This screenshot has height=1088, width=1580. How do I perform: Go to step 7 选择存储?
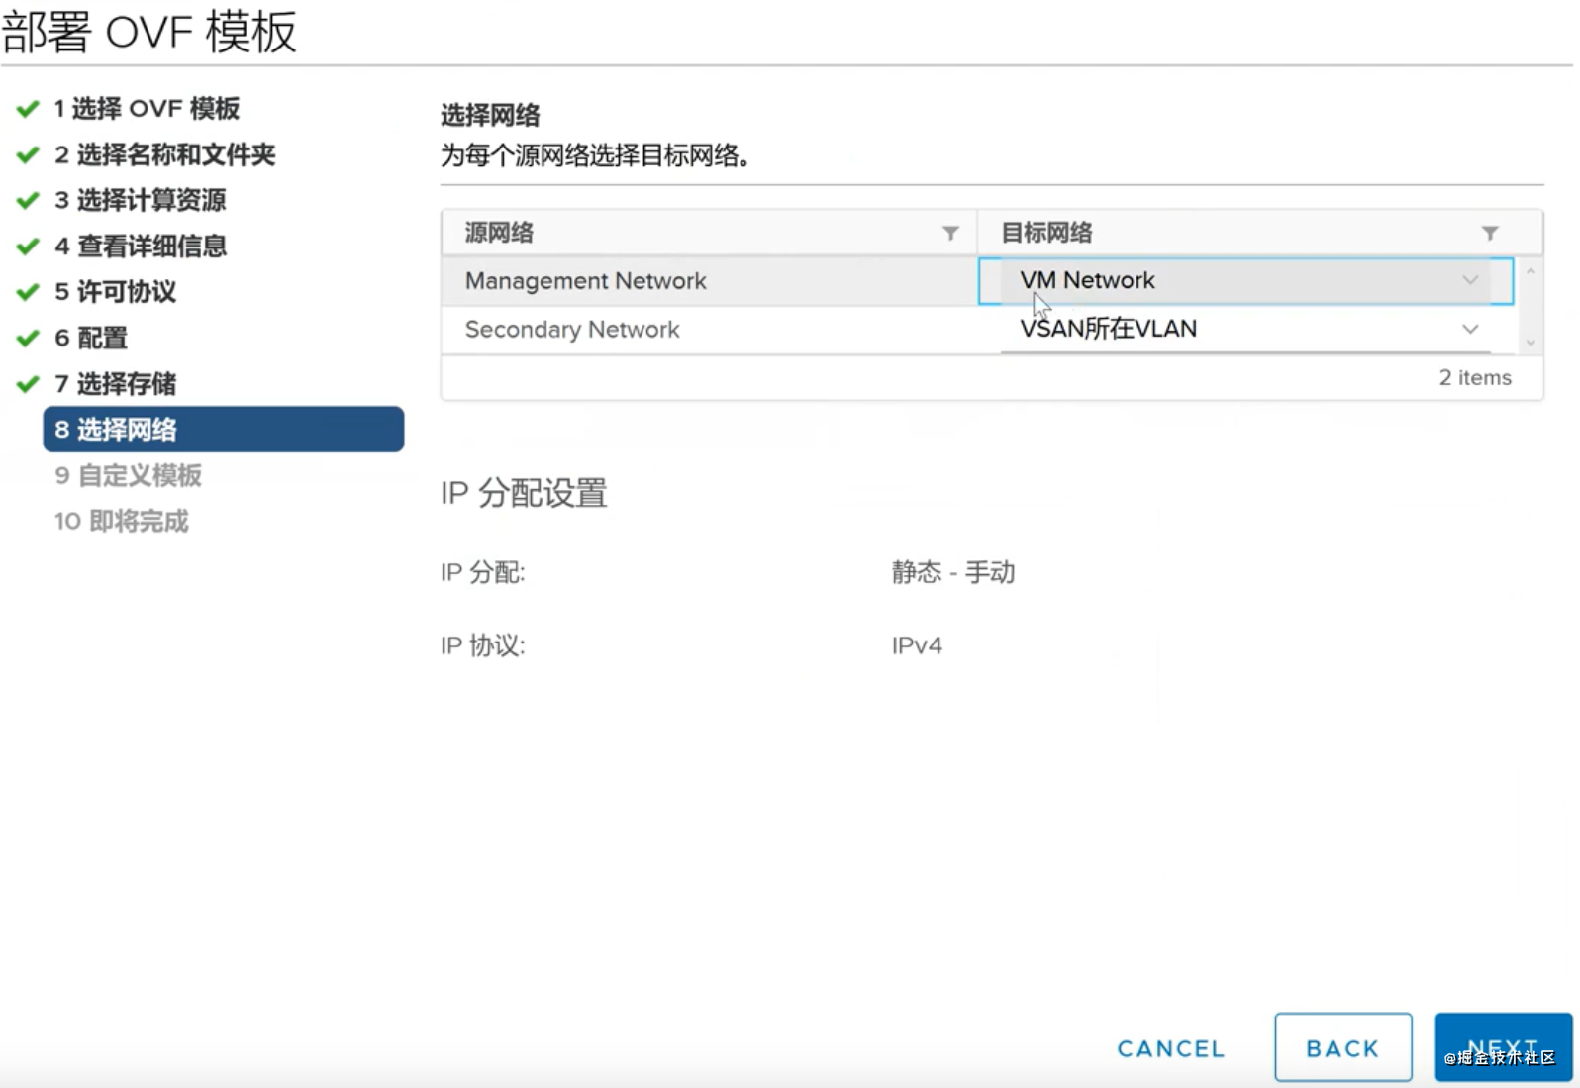click(115, 384)
